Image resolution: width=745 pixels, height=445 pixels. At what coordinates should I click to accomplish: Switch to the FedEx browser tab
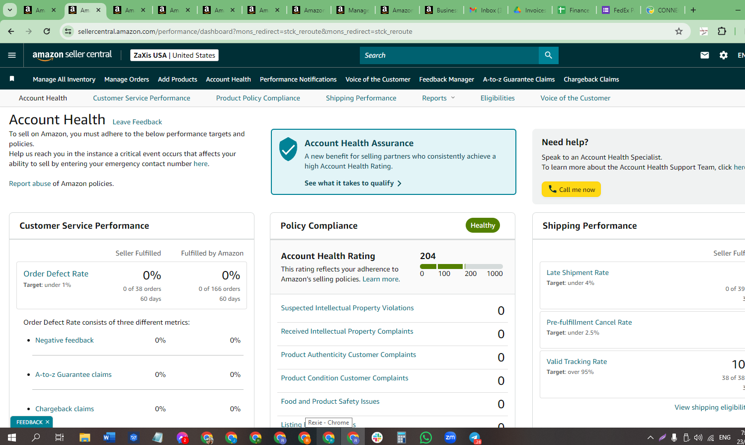(x=618, y=10)
